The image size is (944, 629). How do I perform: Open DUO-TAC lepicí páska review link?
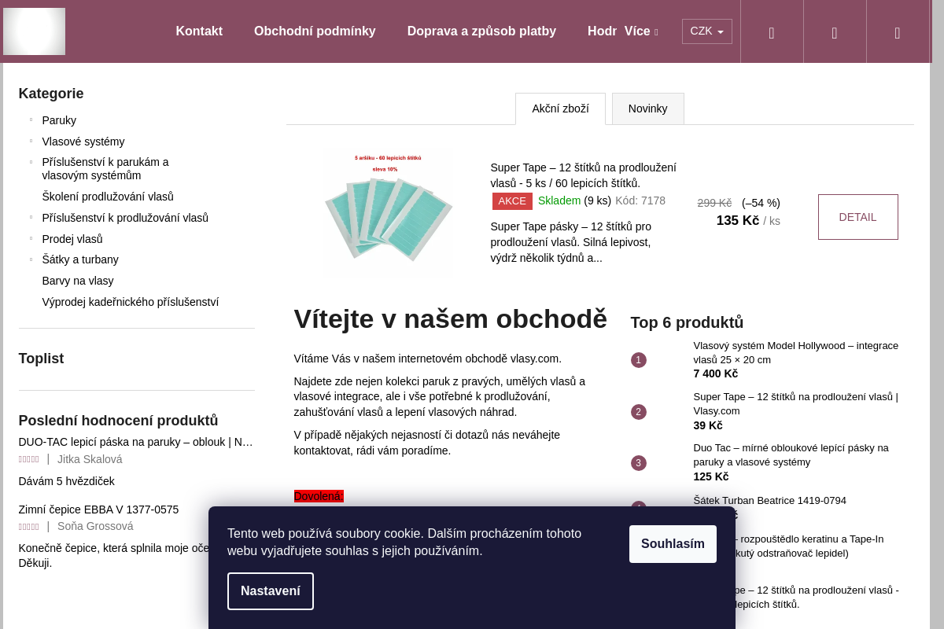point(136,442)
